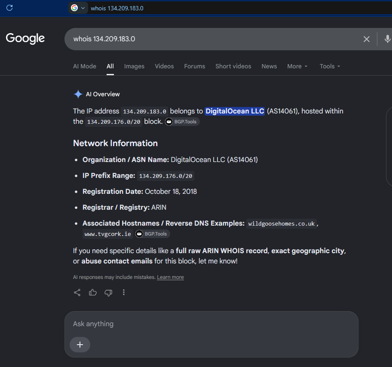Open the Google search engine selector dropdown

[x=78, y=8]
